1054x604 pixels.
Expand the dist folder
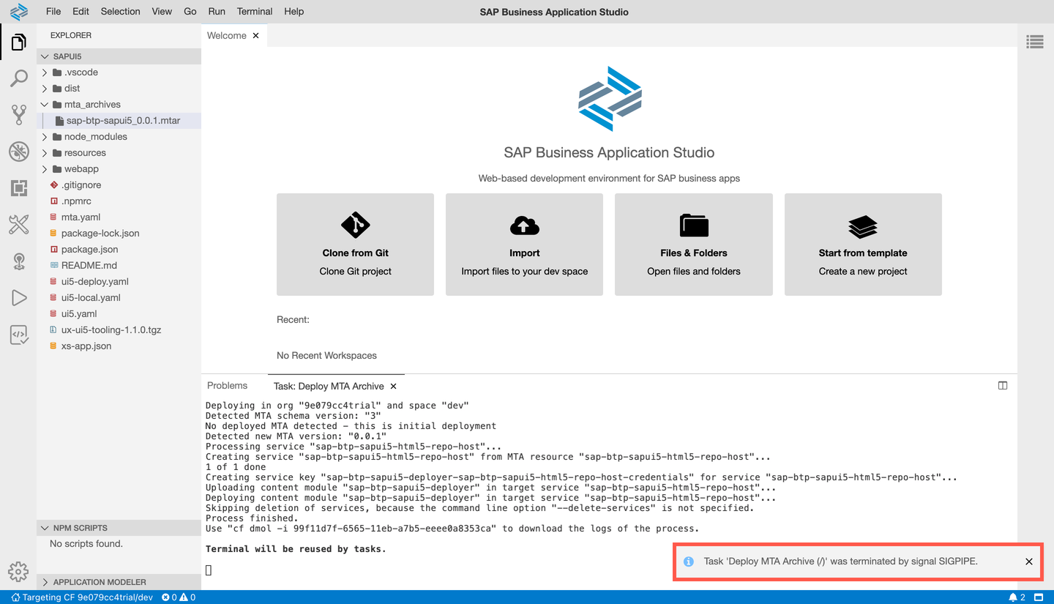click(119, 89)
